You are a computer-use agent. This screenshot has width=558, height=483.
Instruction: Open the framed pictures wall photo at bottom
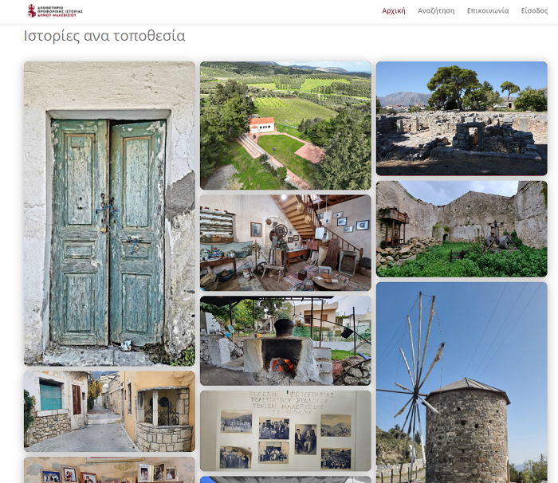(109, 469)
